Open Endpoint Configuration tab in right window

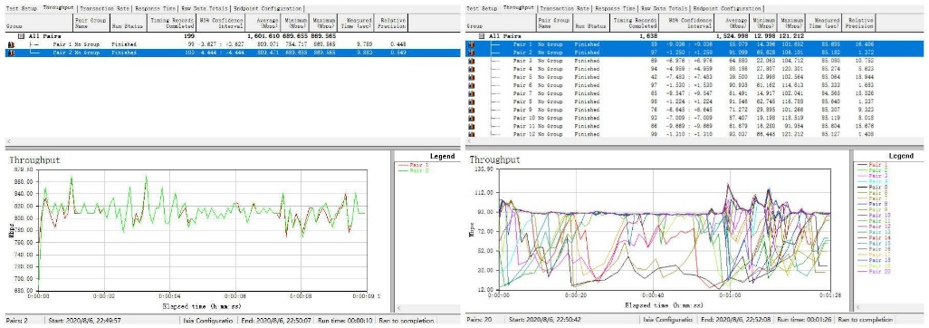(x=728, y=9)
